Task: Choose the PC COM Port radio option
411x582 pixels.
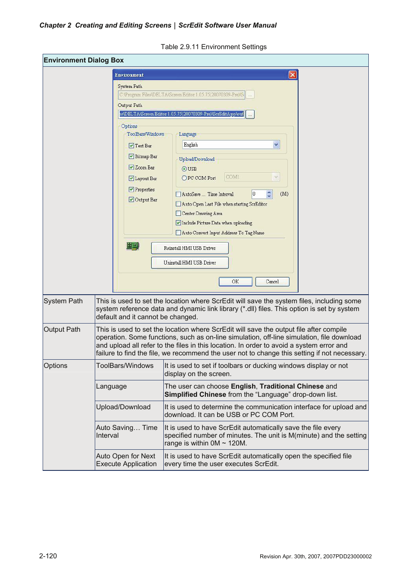Action: [184, 178]
